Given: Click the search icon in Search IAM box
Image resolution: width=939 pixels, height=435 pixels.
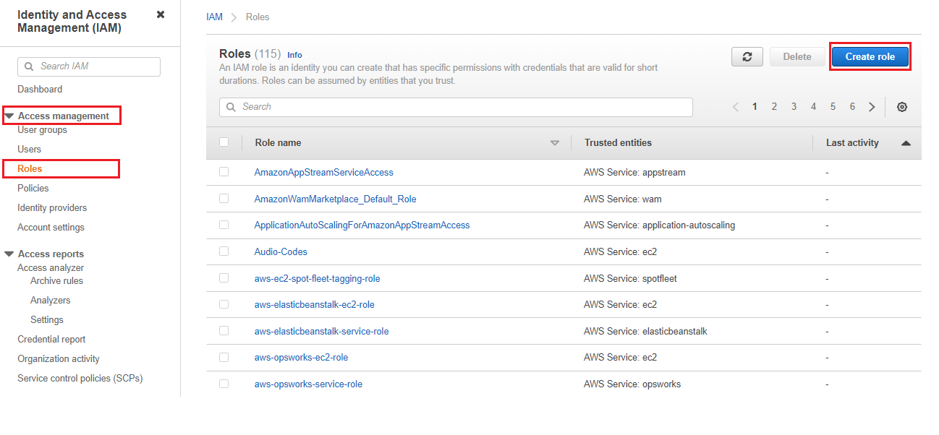Looking at the screenshot, I should coord(29,66).
